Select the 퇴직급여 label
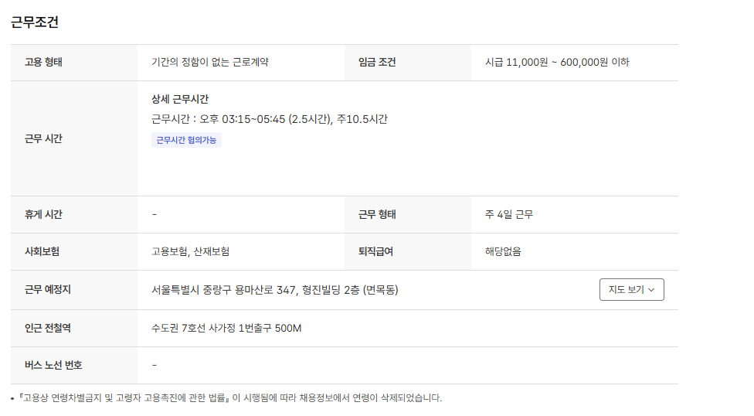 pos(377,251)
